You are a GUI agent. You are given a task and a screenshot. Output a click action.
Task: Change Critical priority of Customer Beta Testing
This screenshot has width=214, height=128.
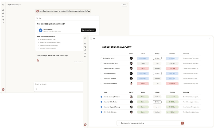pyautogui.click(x=157, y=102)
